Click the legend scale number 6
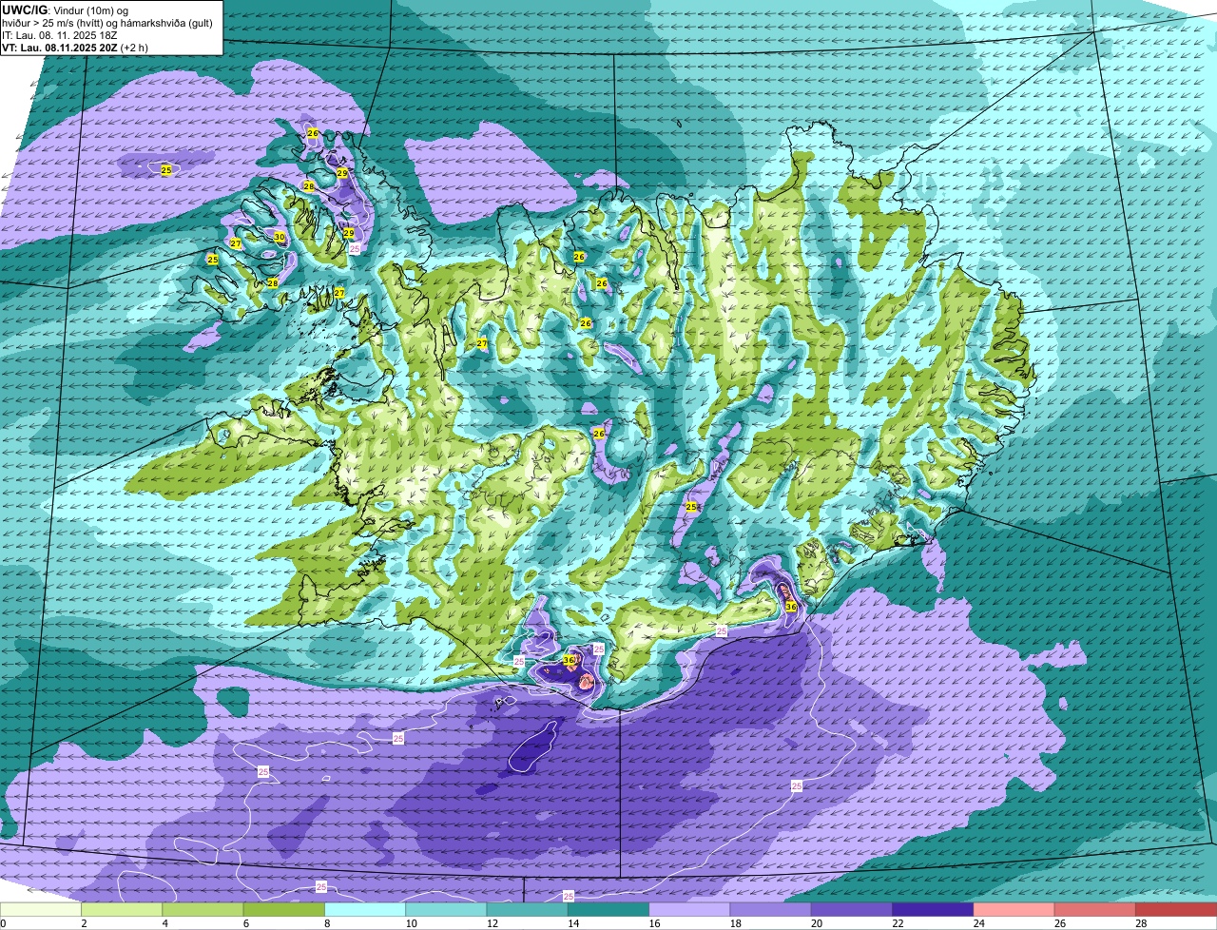The image size is (1217, 930). (x=245, y=923)
